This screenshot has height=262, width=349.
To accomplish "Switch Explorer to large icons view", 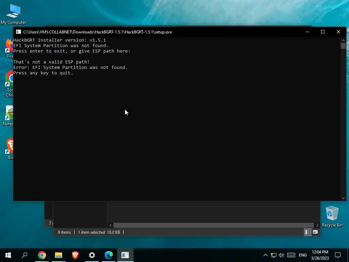I will 315,232.
